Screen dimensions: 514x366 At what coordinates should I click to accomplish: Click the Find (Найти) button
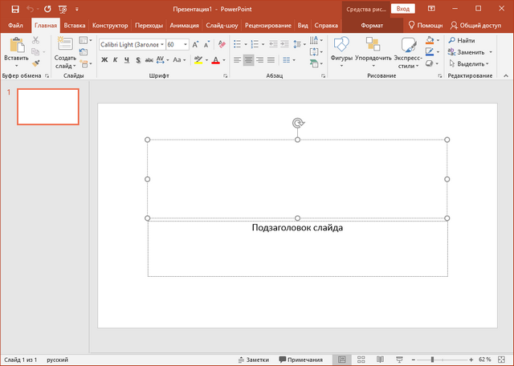pyautogui.click(x=461, y=40)
